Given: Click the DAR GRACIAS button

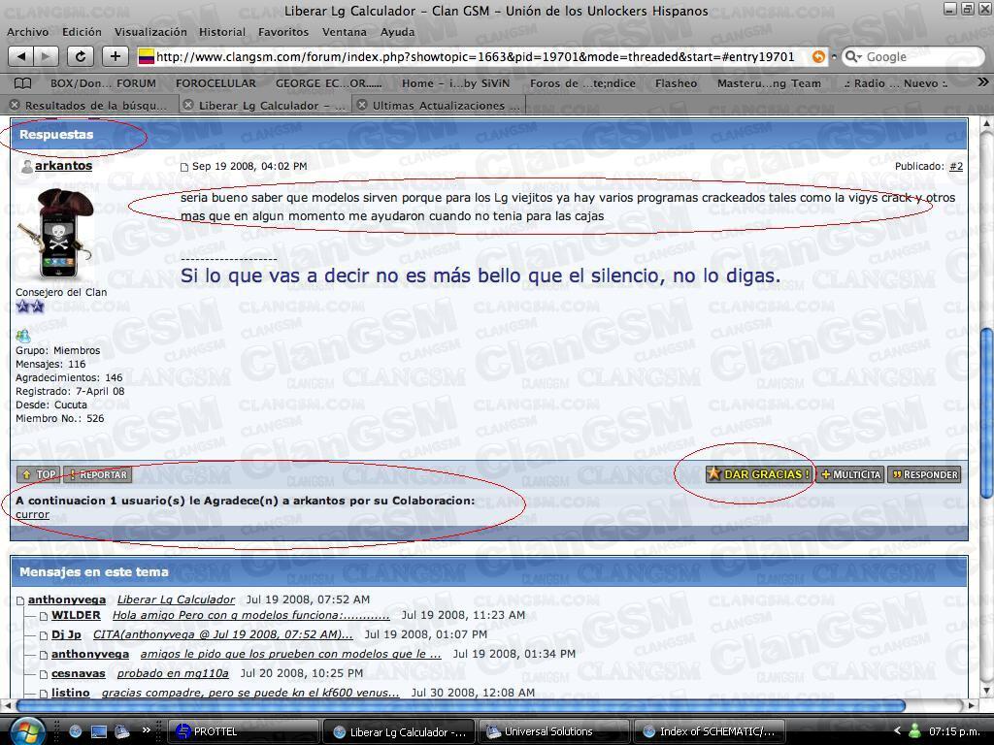Looking at the screenshot, I should pos(759,473).
